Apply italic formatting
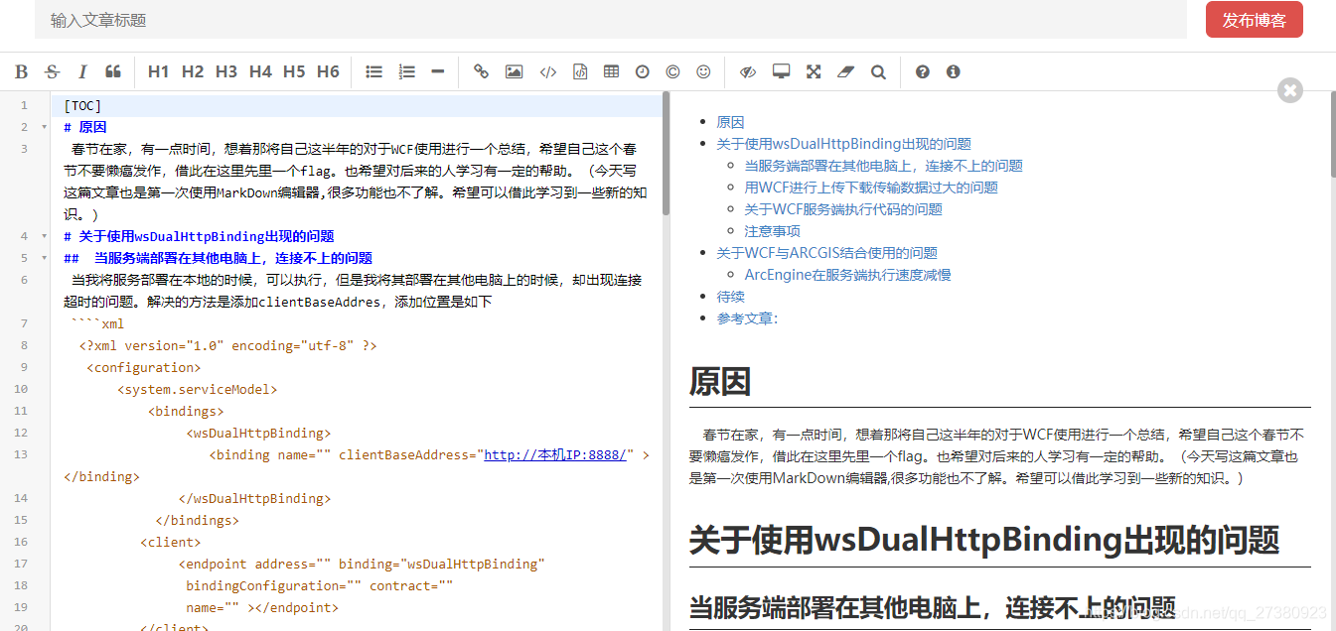The width and height of the screenshot is (1336, 631). [82, 71]
